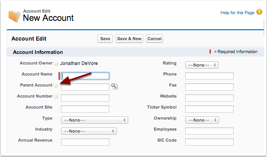Viewport: 267px width, 157px height.
Task: Click the Annual Revenue input
Action: click(x=85, y=142)
